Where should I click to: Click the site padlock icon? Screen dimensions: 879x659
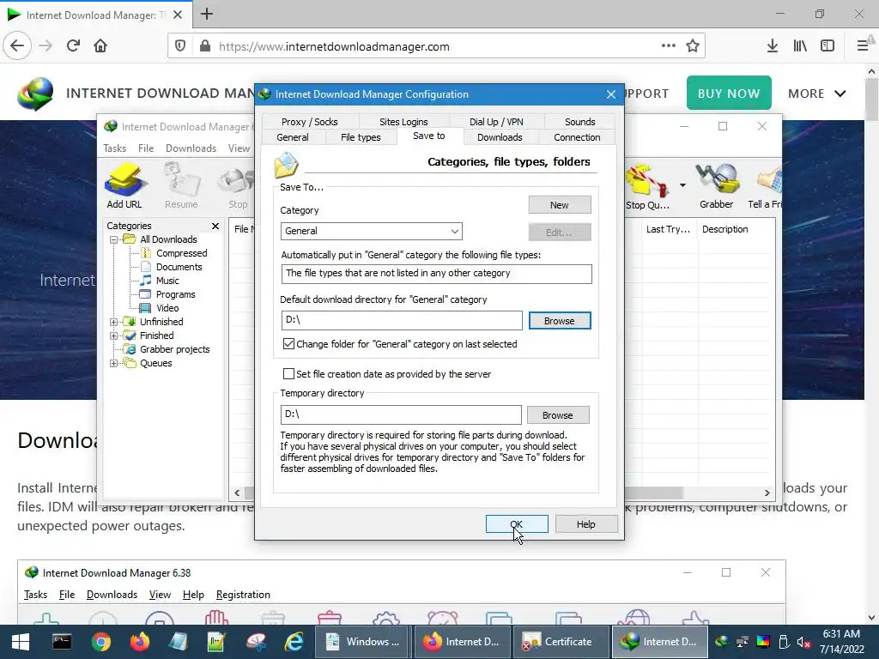(205, 46)
